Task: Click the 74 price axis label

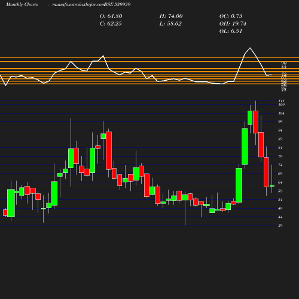Action: pyautogui.click(x=280, y=165)
